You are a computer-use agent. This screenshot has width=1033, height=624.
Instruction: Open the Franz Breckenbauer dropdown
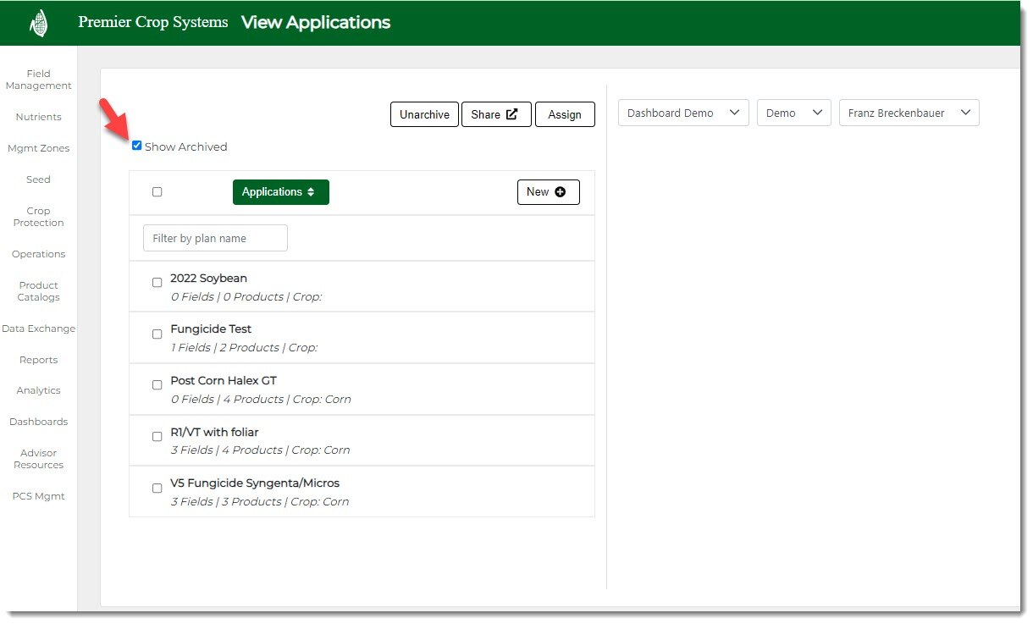click(x=909, y=113)
